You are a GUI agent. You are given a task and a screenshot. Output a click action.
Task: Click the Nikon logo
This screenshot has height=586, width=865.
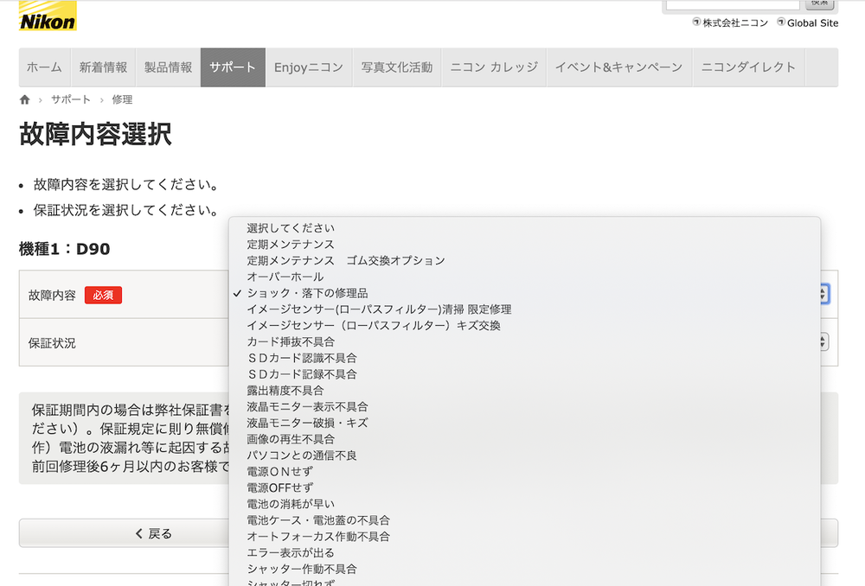tap(48, 16)
